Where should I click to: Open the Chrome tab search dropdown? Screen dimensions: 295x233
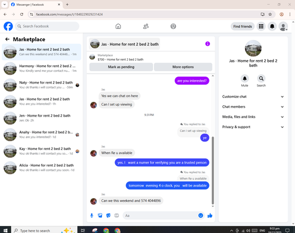(5, 5)
